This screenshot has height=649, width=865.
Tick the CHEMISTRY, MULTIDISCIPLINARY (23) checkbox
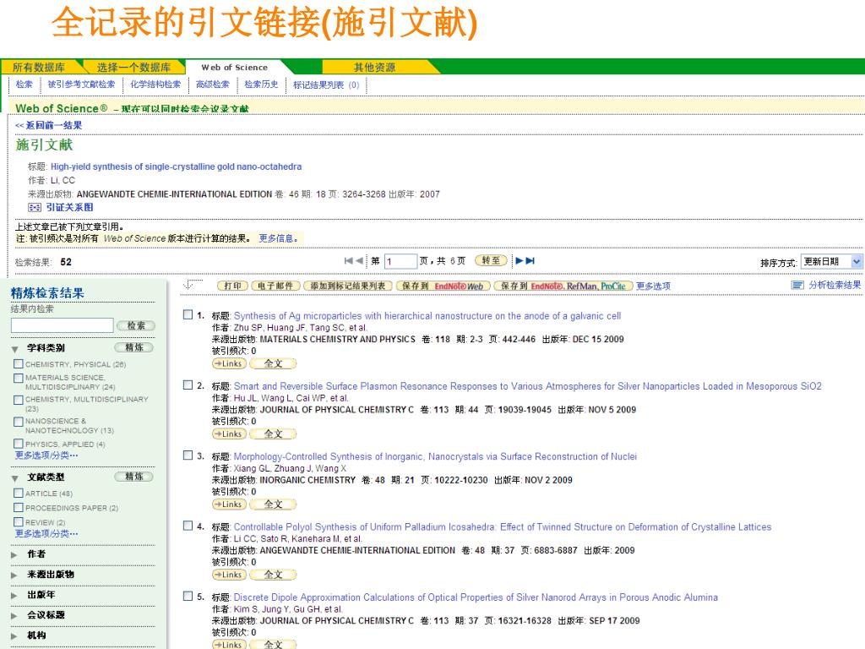[x=19, y=400]
